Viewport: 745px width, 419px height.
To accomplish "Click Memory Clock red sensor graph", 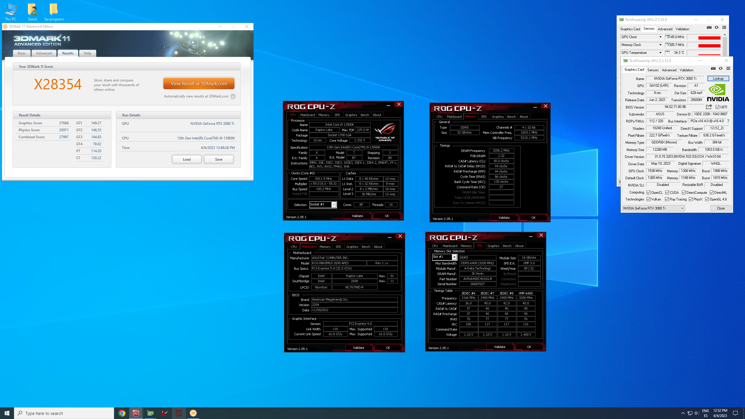I will [704, 45].
